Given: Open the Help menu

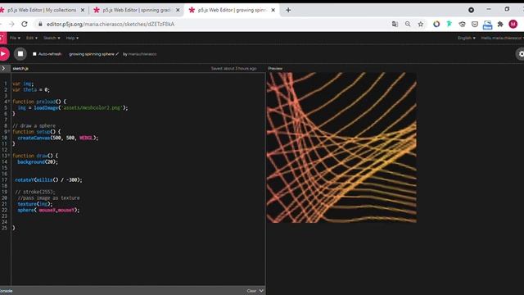Looking at the screenshot, I should point(72,38).
